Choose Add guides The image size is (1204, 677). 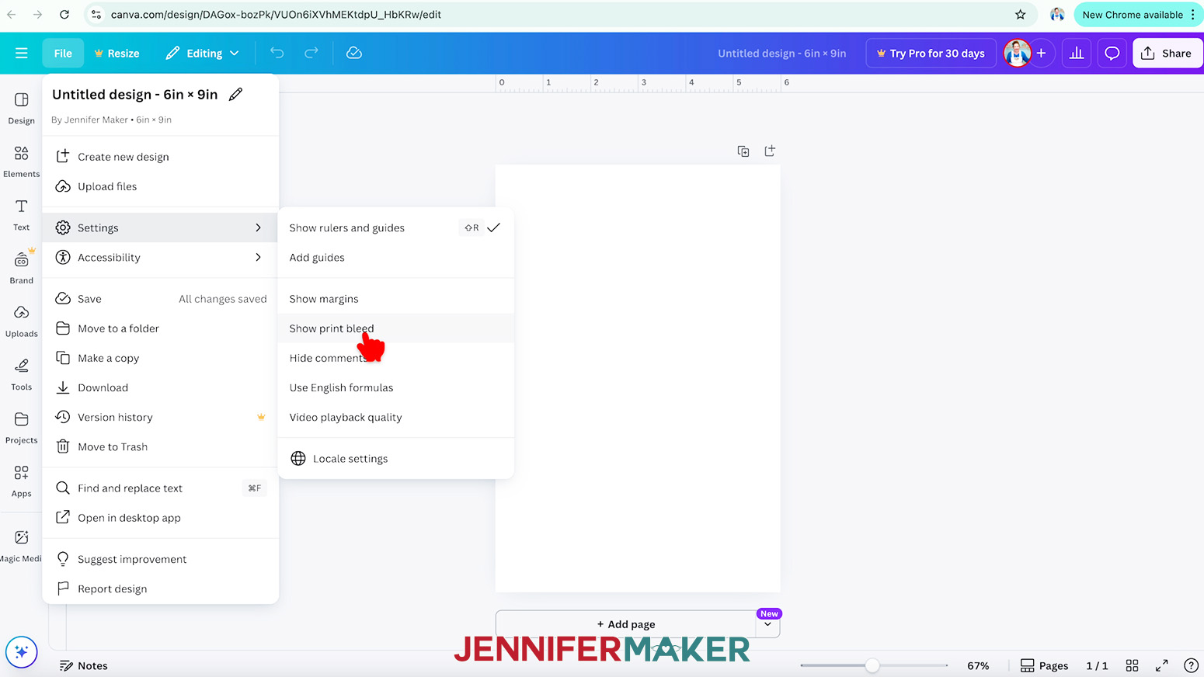[x=395, y=257]
